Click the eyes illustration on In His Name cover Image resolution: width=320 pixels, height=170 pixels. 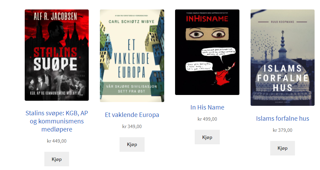coord(207,34)
